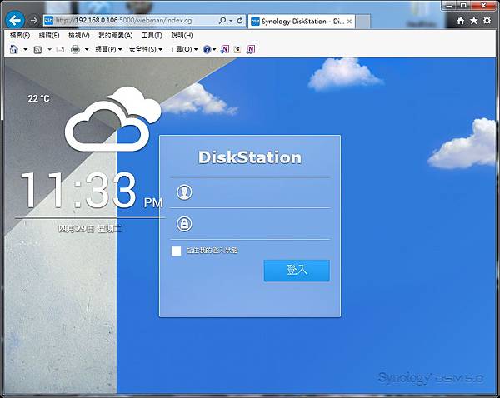Click the user avatar icon in login form
Screen dimensions: 500x398
coord(184,192)
